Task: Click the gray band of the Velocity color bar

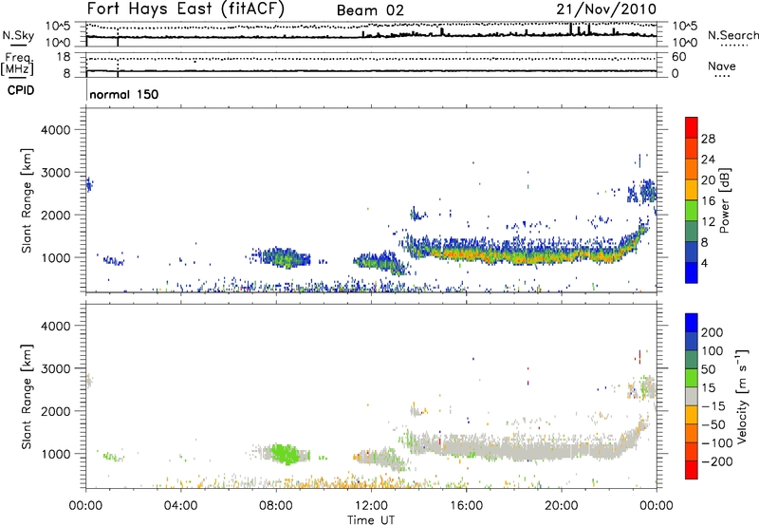Action: pos(692,396)
